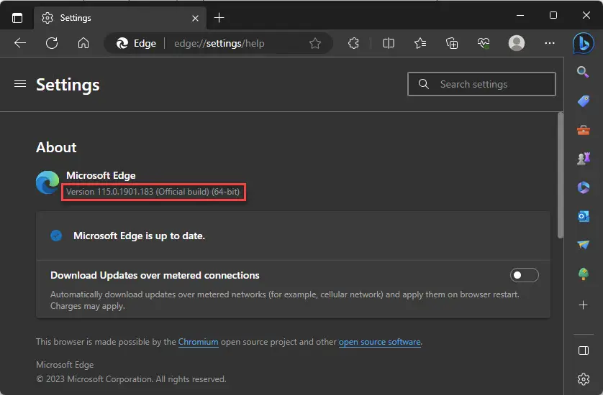Open Outlook in sidebar
Screen dimensions: 603x395
(x=584, y=216)
